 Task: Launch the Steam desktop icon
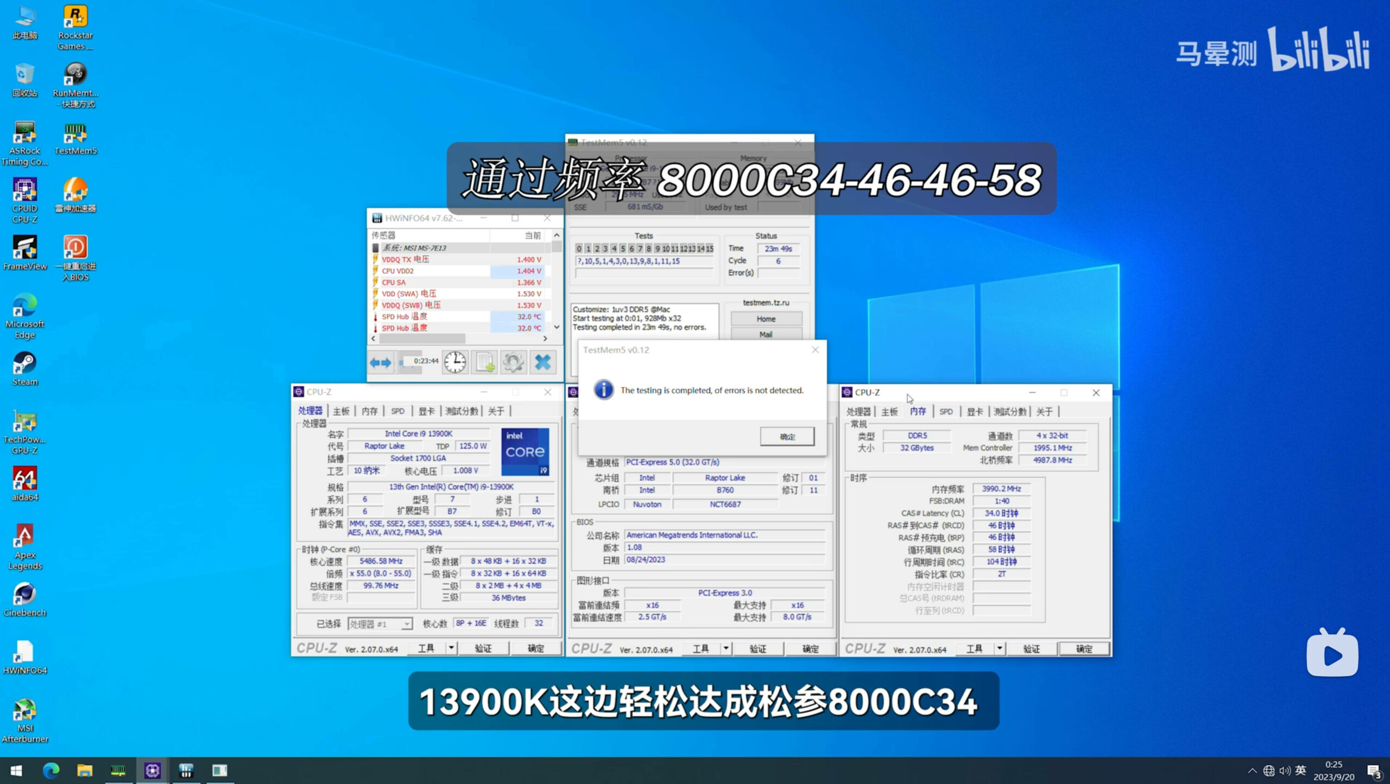tap(24, 368)
